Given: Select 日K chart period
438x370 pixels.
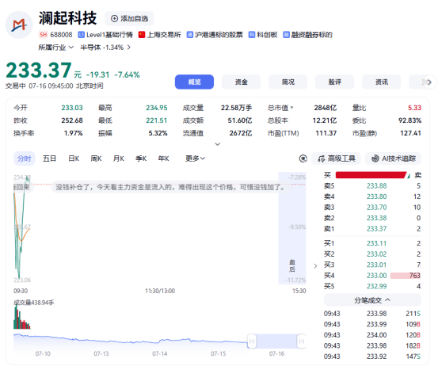Looking at the screenshot, I should [x=74, y=158].
